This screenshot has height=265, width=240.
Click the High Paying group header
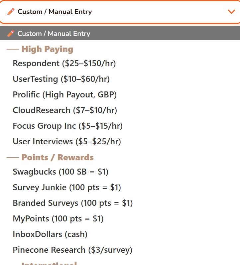[47, 49]
